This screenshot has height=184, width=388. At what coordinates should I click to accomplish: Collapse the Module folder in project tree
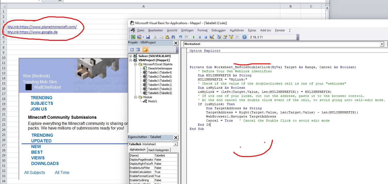coord(136,97)
